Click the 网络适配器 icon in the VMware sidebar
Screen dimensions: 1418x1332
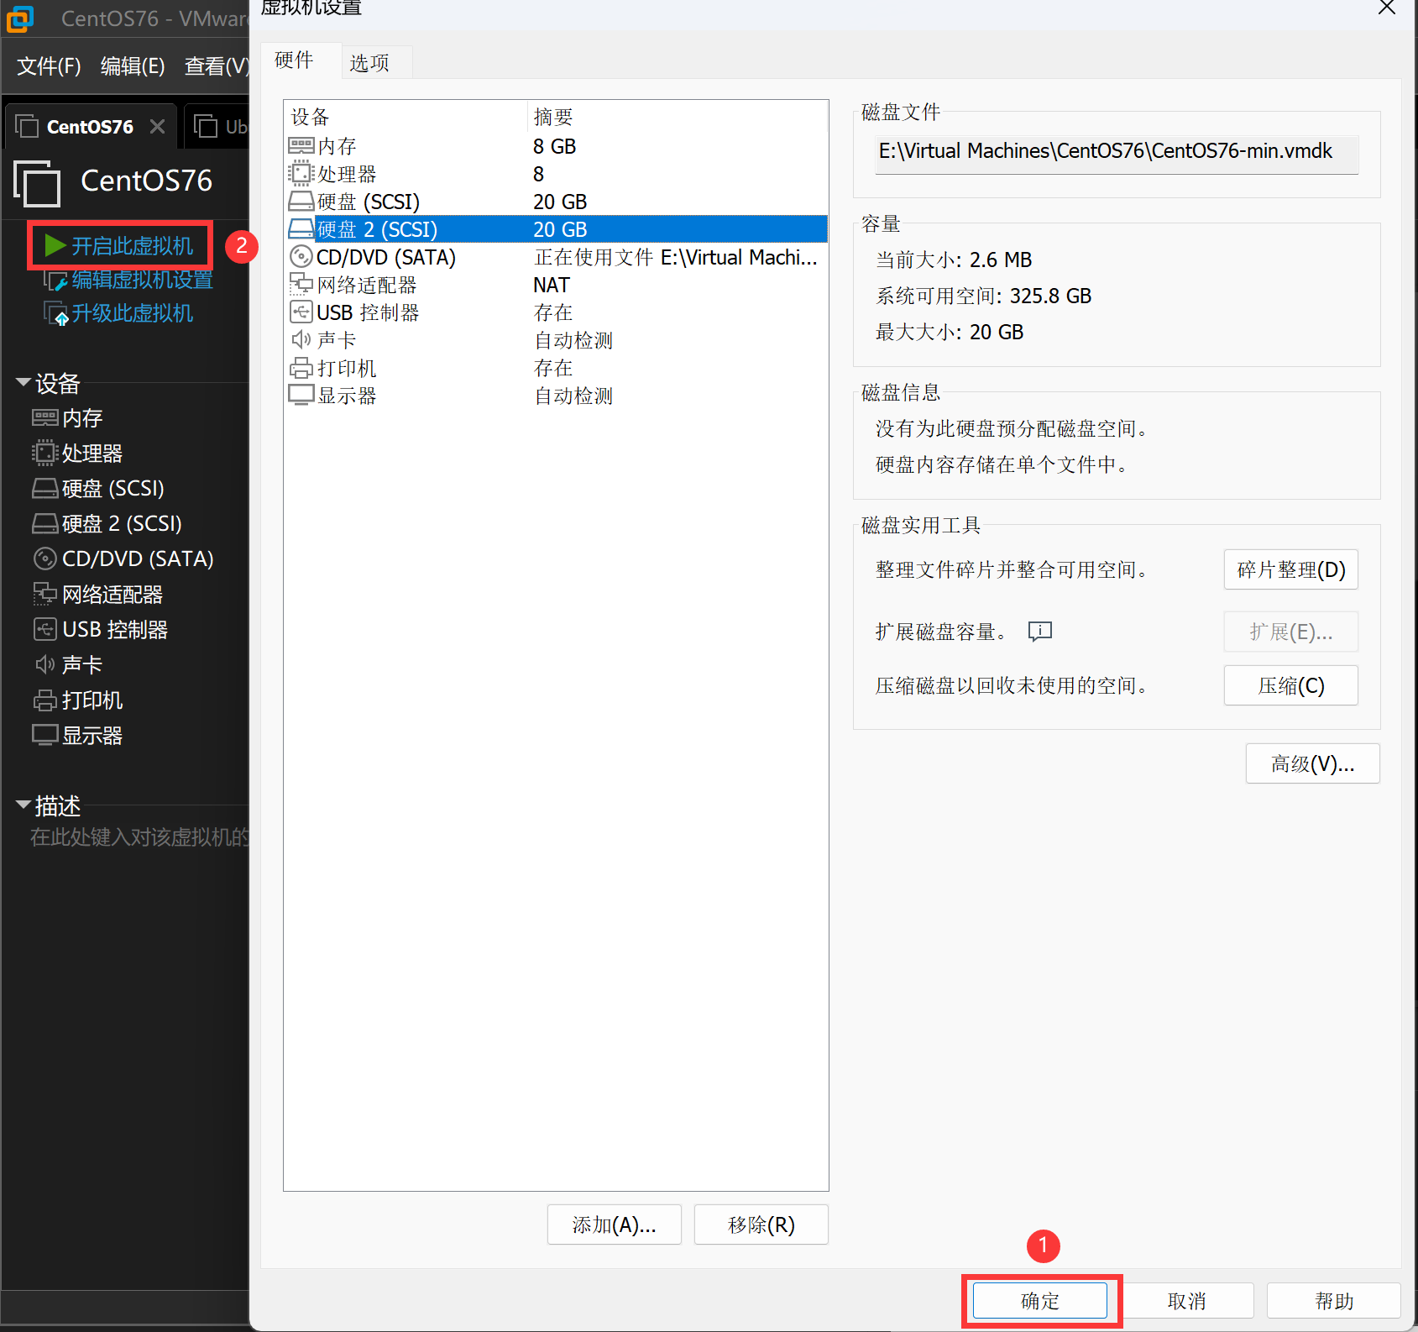(x=44, y=595)
